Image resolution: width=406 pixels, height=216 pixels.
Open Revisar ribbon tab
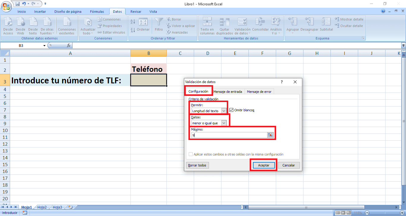coord(136,12)
